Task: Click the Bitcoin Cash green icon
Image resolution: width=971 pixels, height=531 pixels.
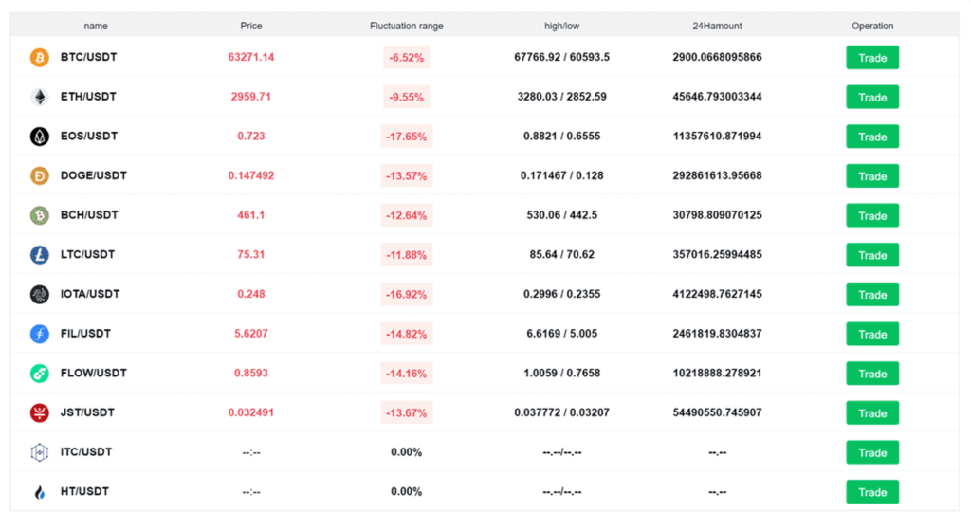Action: 39,215
